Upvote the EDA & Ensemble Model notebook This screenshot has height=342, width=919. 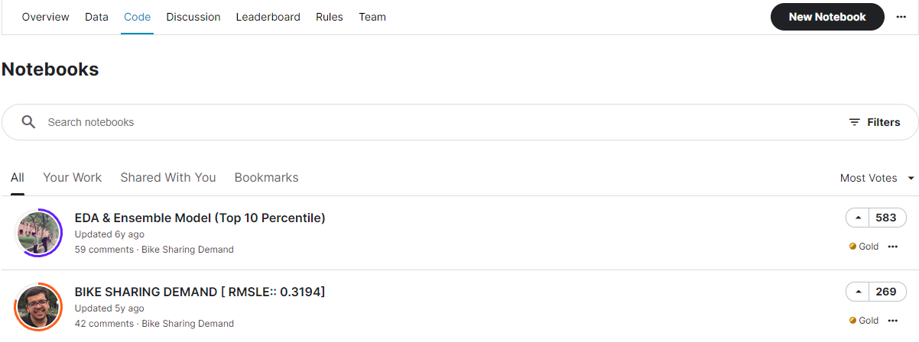click(x=858, y=218)
